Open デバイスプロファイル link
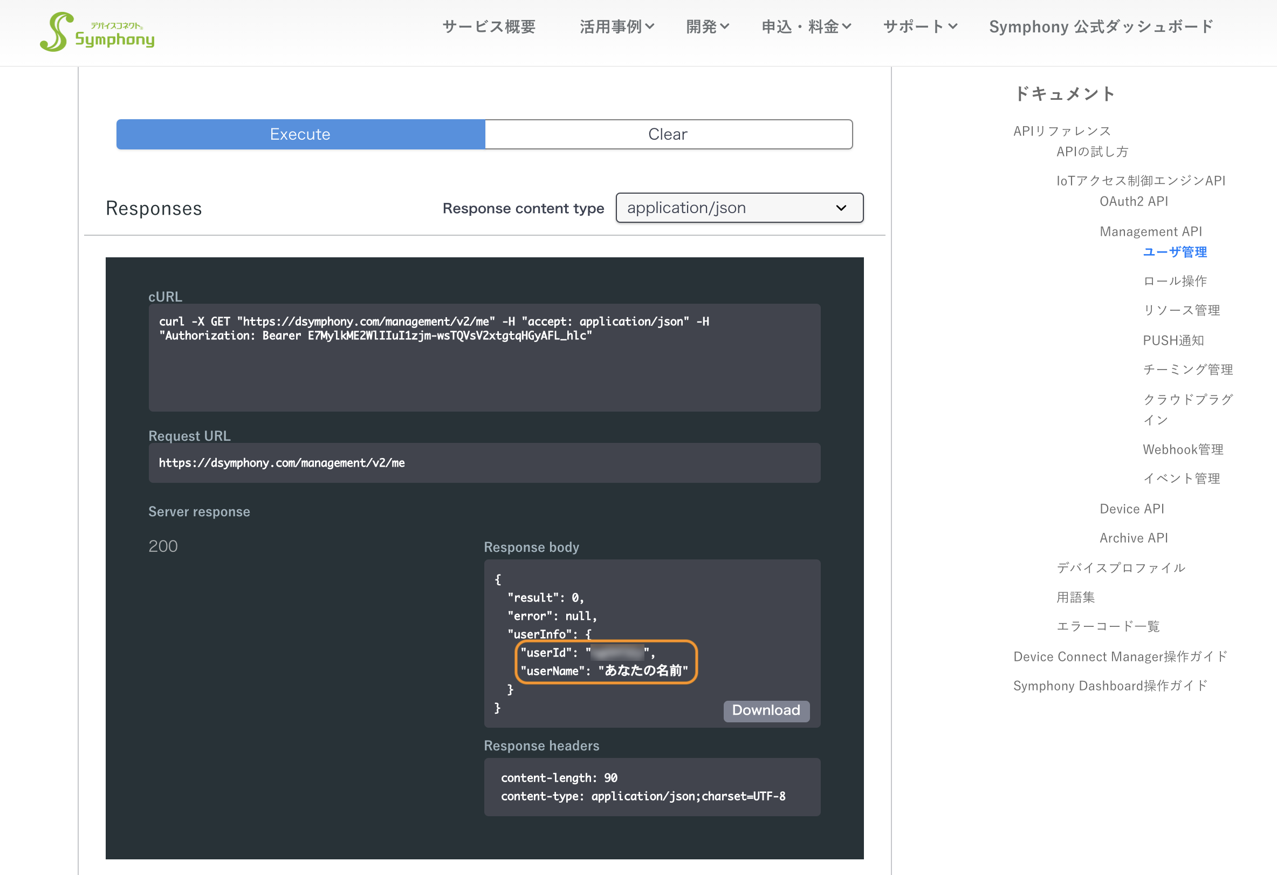The image size is (1277, 875). 1121,568
